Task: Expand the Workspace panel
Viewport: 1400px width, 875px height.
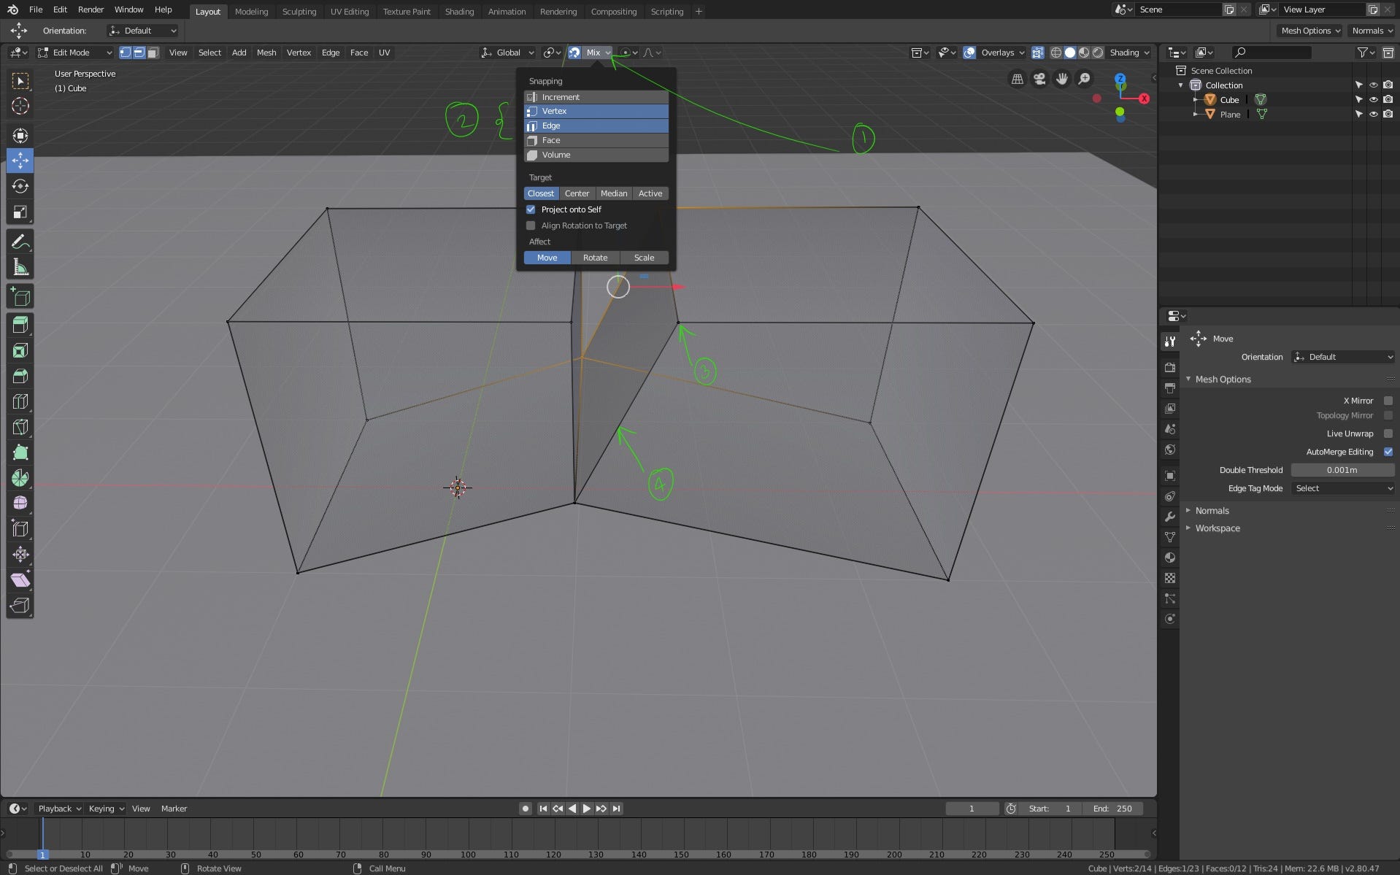Action: [1218, 528]
